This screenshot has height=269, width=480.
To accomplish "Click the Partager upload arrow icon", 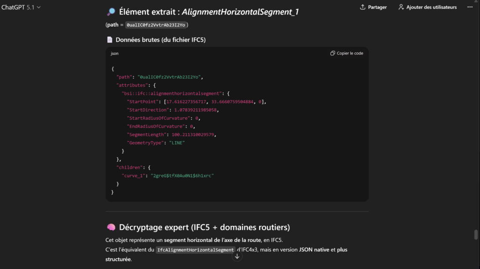I will click(x=362, y=7).
